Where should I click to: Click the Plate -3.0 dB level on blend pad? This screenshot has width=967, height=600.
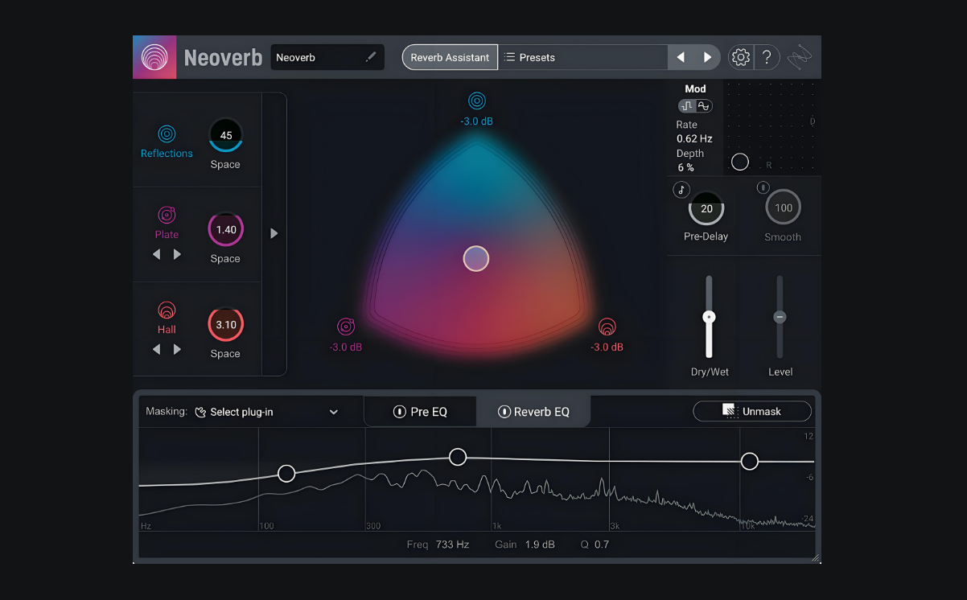(346, 347)
